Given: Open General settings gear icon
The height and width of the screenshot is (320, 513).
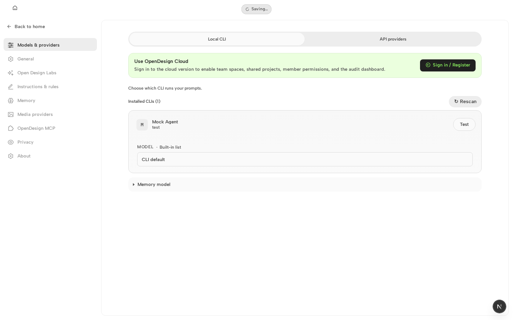Looking at the screenshot, I should (x=11, y=59).
